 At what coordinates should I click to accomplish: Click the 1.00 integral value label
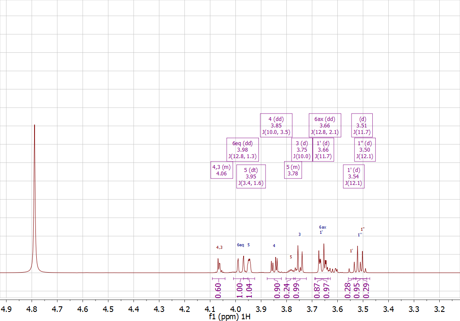[x=240, y=291]
